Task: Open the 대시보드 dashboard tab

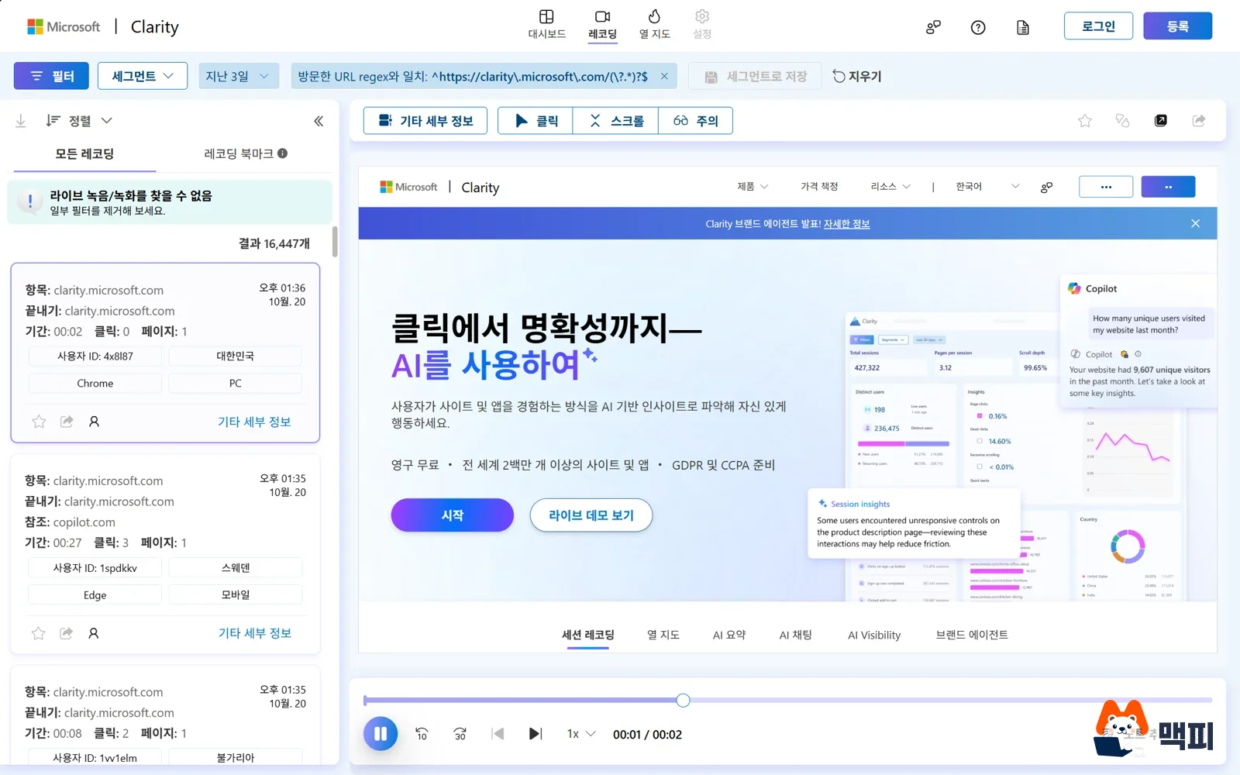Action: click(546, 25)
